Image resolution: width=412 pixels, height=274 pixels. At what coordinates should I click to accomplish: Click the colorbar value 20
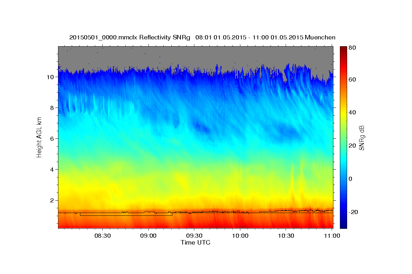(x=353, y=146)
